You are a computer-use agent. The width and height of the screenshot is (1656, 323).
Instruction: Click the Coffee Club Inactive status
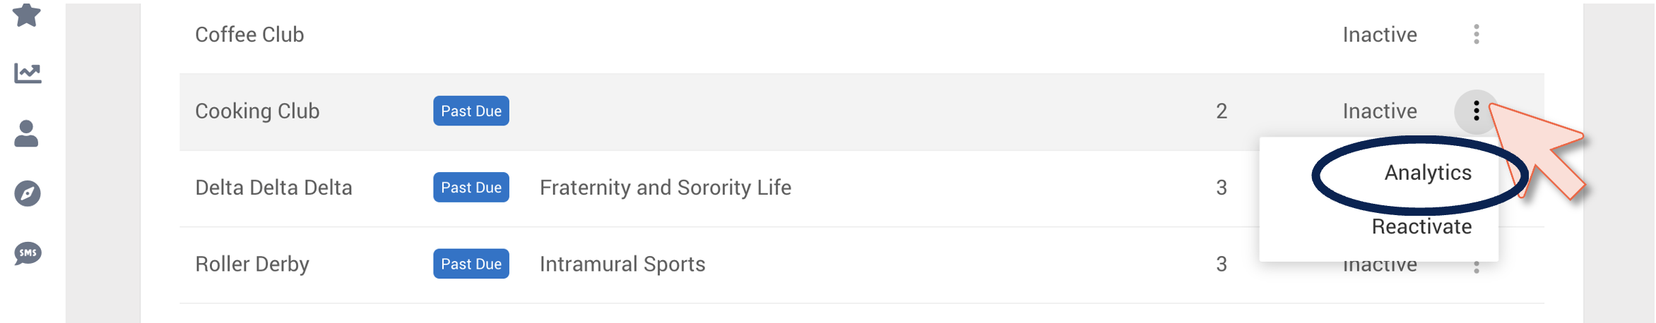point(1380,35)
